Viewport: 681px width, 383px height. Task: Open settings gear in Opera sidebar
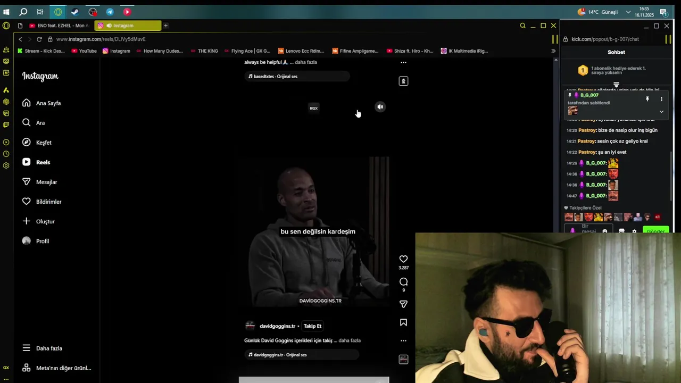tap(6, 165)
